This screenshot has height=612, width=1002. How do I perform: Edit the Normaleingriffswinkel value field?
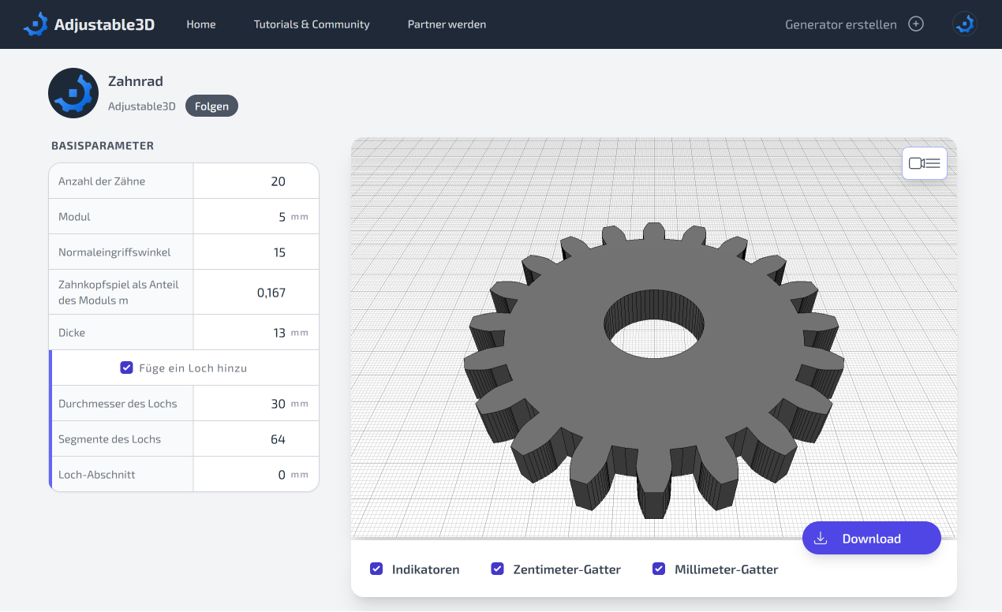pyautogui.click(x=256, y=252)
